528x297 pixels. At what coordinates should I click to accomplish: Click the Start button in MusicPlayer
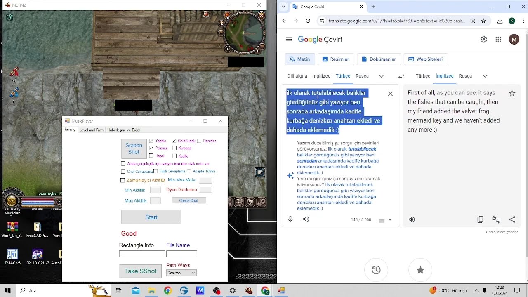[x=151, y=217]
